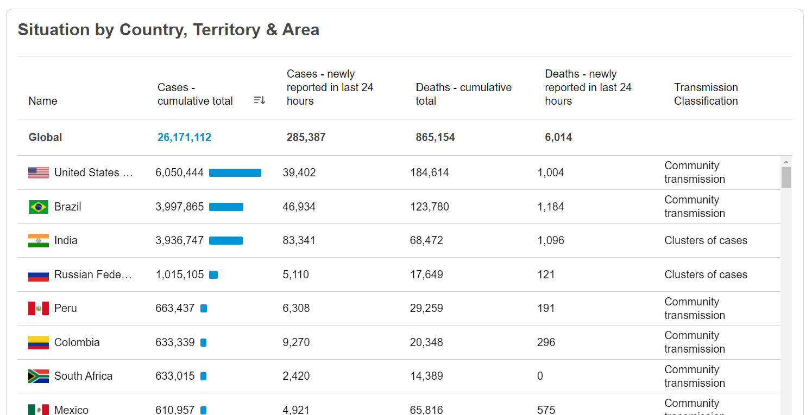812x415 pixels.
Task: Click the table vertical scrollbar thumb
Action: 786,177
